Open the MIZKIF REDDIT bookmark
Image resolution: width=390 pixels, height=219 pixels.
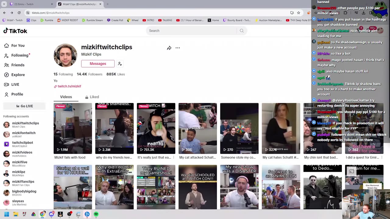(68, 20)
